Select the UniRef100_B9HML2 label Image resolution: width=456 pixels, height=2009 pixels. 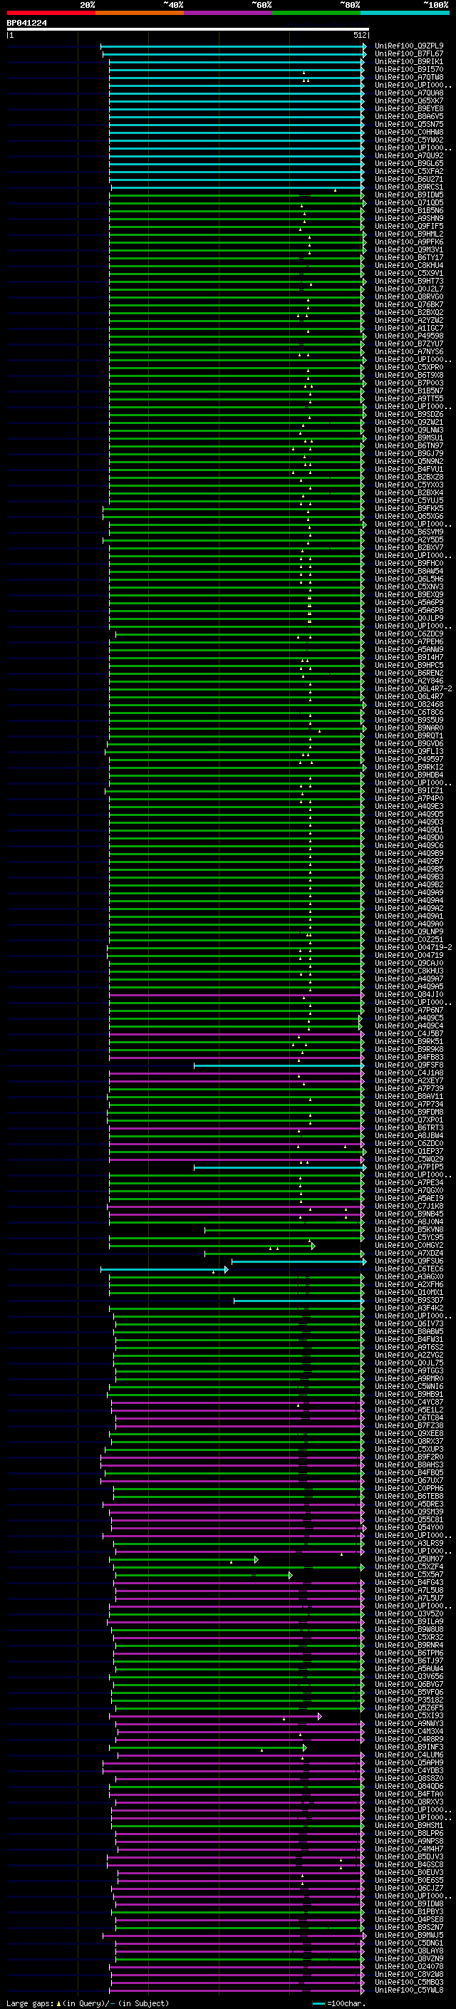click(409, 234)
